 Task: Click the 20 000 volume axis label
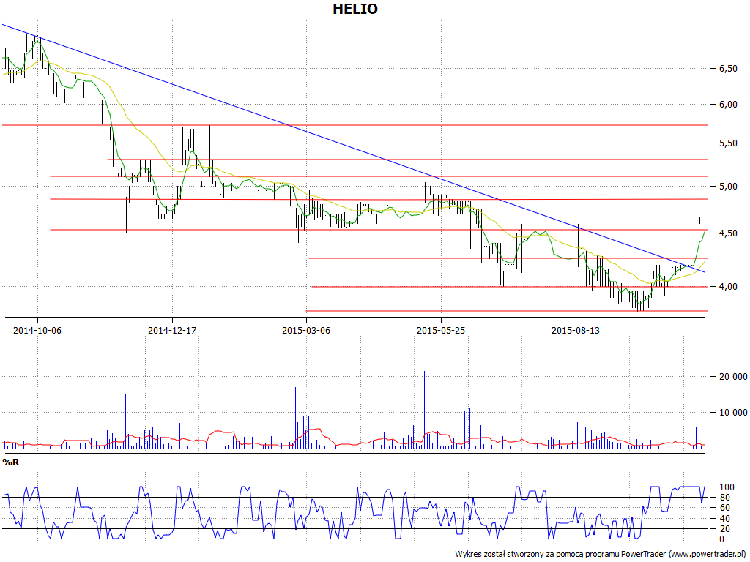[732, 377]
